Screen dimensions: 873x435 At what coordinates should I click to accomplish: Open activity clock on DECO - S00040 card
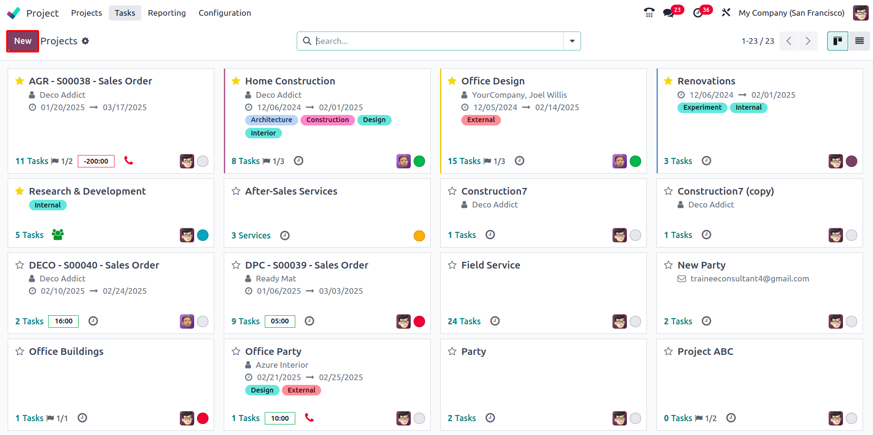pyautogui.click(x=94, y=321)
